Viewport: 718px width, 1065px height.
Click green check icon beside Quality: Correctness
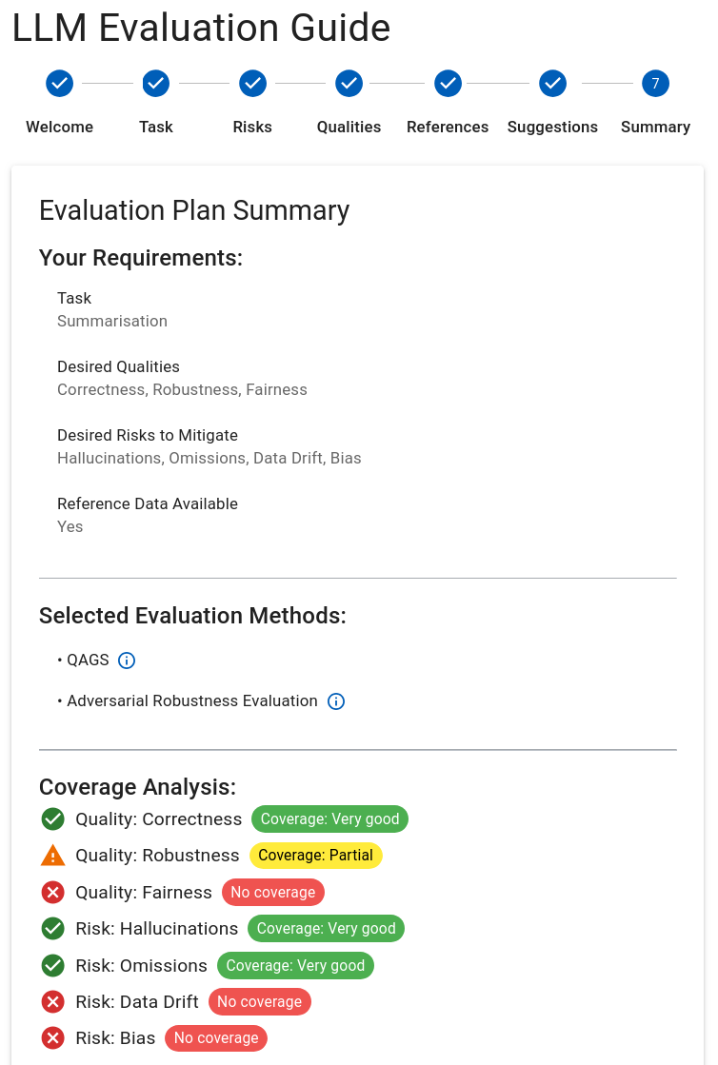pyautogui.click(x=53, y=819)
